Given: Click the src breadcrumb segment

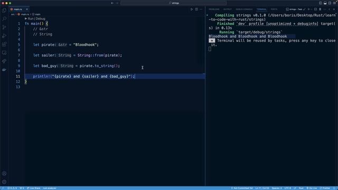Looking at the screenshot, I should (13, 14).
